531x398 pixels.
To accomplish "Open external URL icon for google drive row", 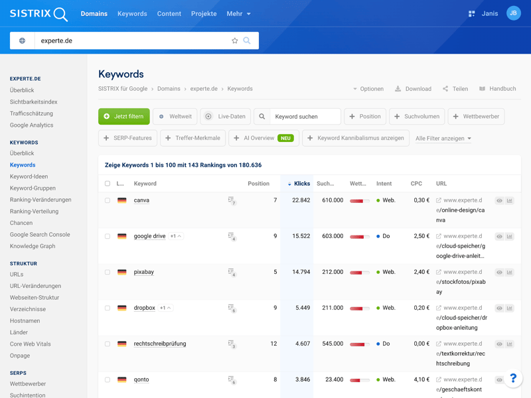I will pos(439,236).
